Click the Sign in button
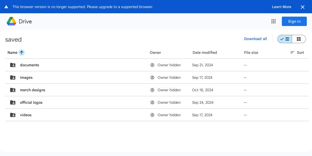 pyautogui.click(x=294, y=21)
